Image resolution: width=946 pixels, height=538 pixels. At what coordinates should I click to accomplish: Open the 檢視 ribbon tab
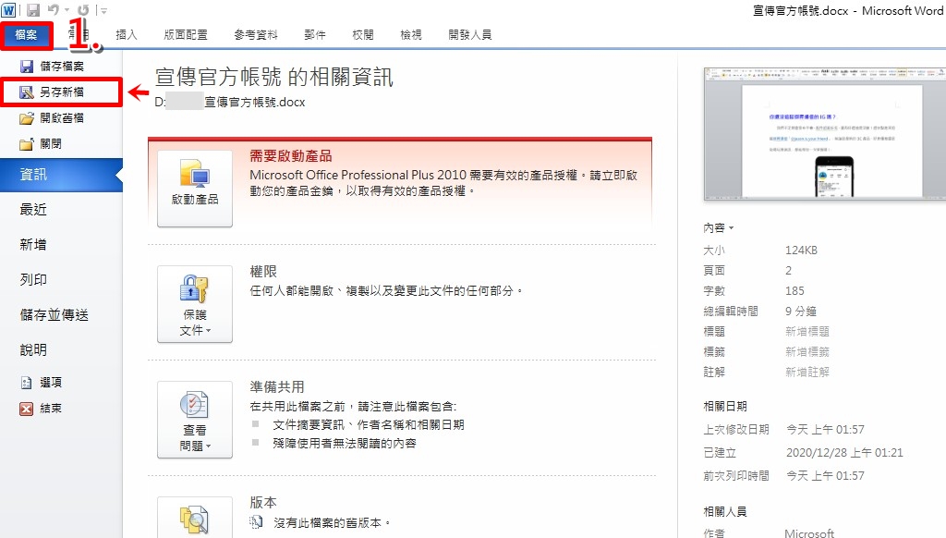pyautogui.click(x=411, y=35)
